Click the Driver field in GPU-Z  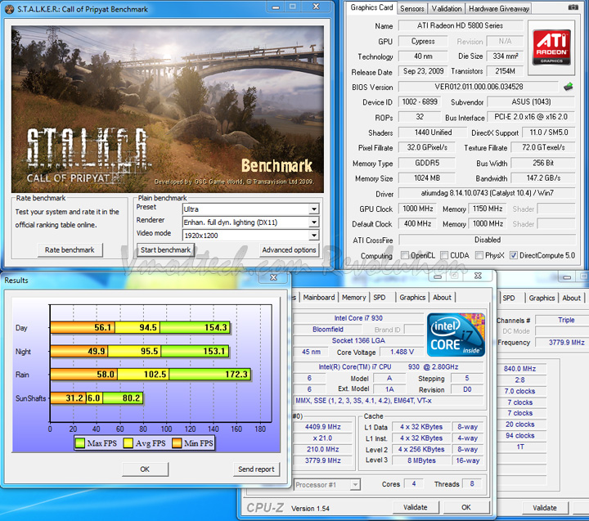(487, 193)
